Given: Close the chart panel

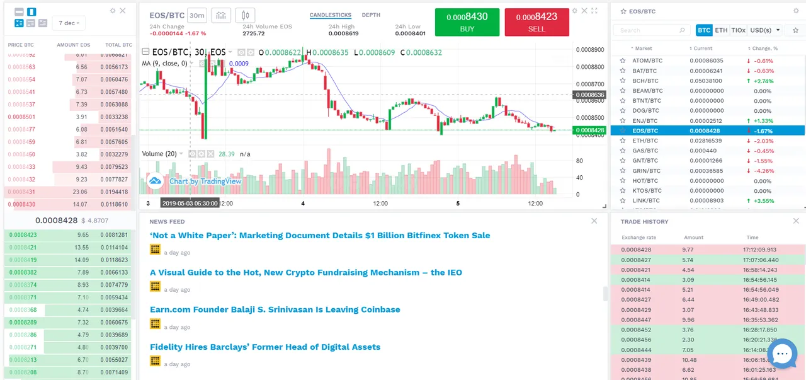Looking at the screenshot, I should click(584, 11).
